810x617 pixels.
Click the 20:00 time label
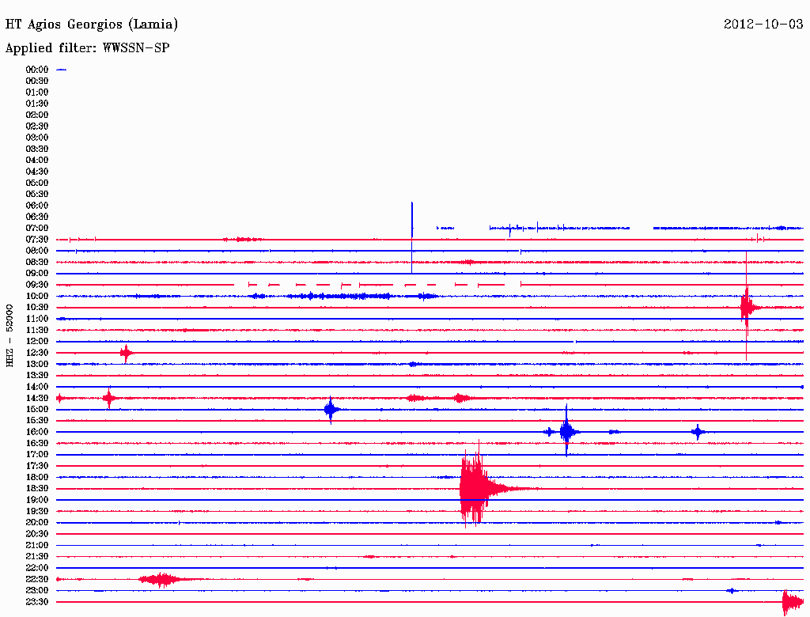coord(37,522)
